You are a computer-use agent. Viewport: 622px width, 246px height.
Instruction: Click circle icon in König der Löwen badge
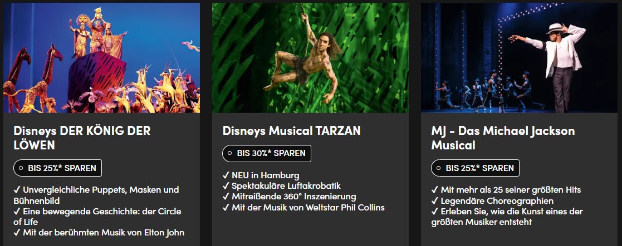pos(21,168)
